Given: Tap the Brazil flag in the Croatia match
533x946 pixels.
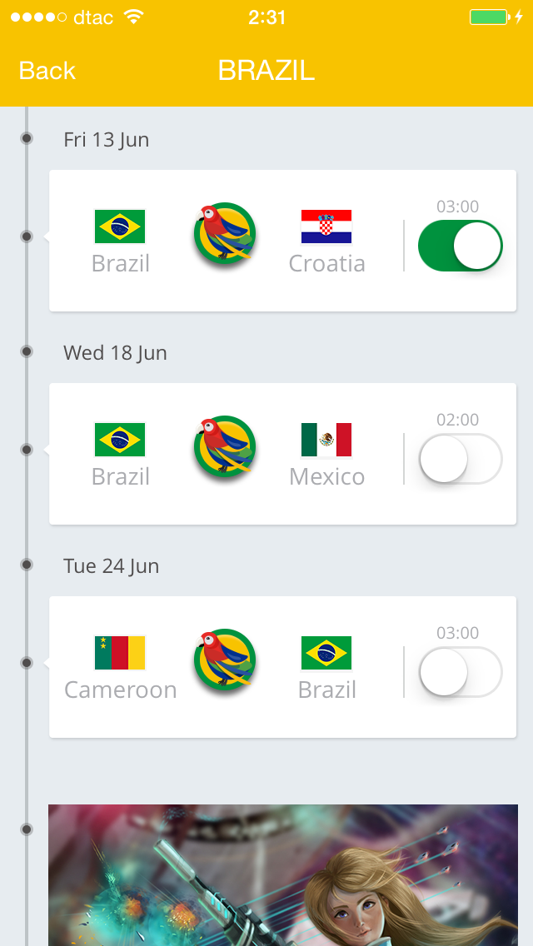Looking at the screenshot, I should tap(120, 227).
